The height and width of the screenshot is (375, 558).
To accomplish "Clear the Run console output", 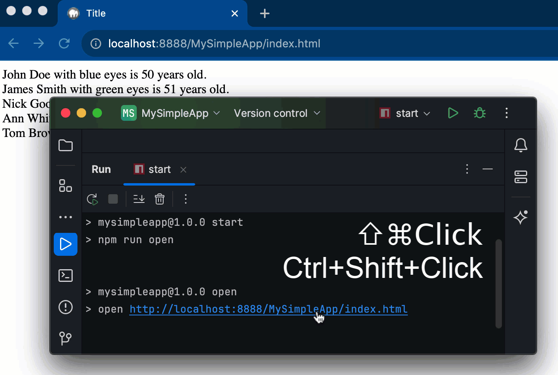I will point(160,199).
